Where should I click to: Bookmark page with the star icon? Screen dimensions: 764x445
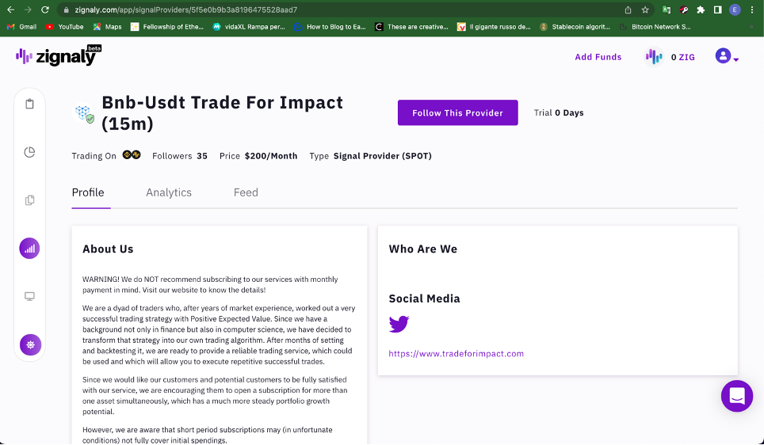coord(645,10)
